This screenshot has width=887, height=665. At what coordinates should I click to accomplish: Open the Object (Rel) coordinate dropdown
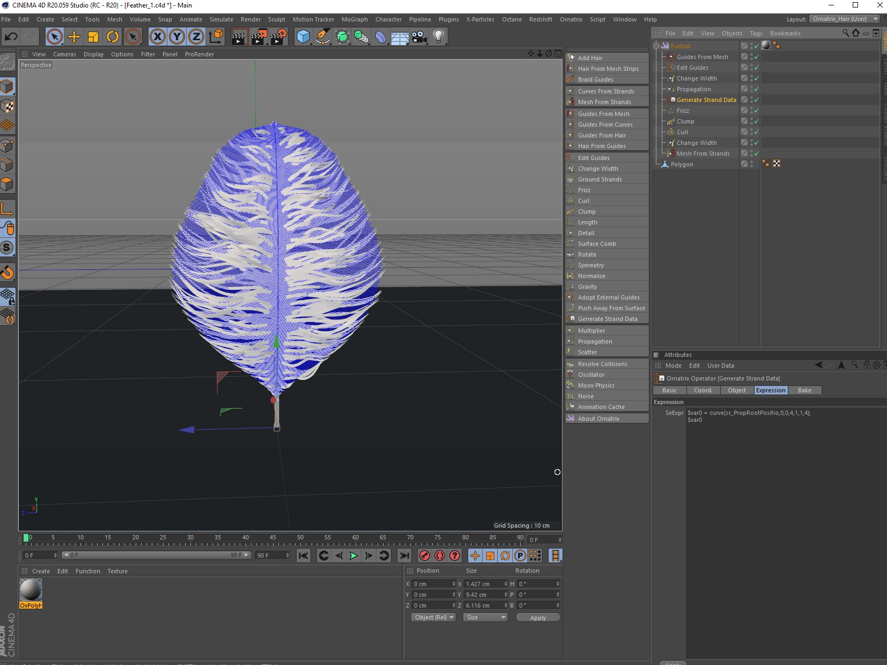[x=433, y=617]
